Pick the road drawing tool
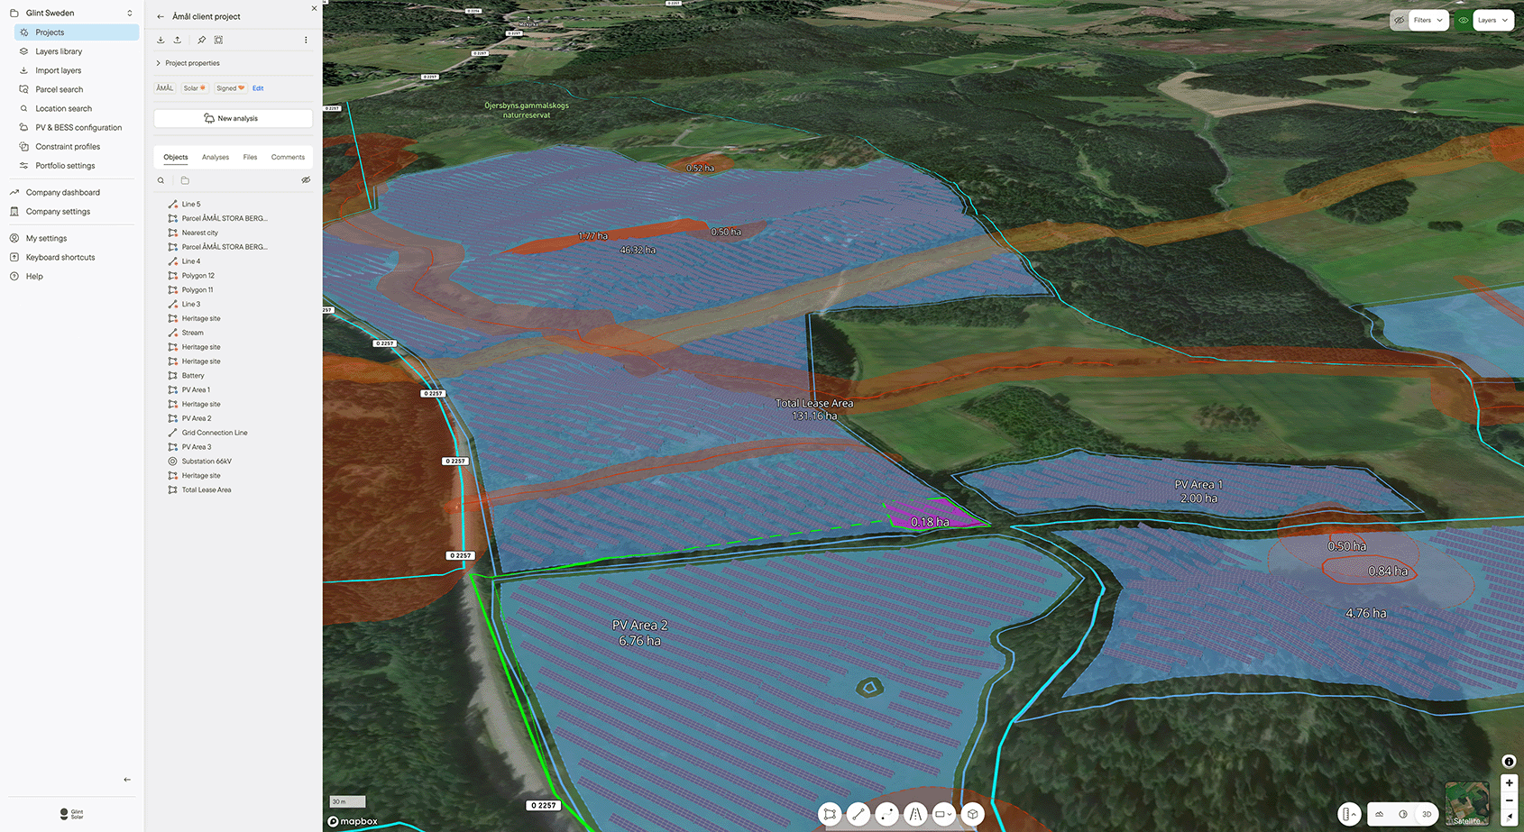The height and width of the screenshot is (832, 1524). (x=915, y=814)
